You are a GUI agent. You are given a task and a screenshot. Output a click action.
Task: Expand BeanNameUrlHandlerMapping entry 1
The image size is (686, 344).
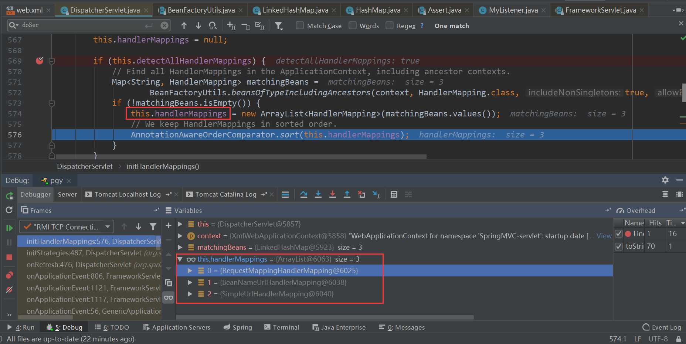(190, 283)
